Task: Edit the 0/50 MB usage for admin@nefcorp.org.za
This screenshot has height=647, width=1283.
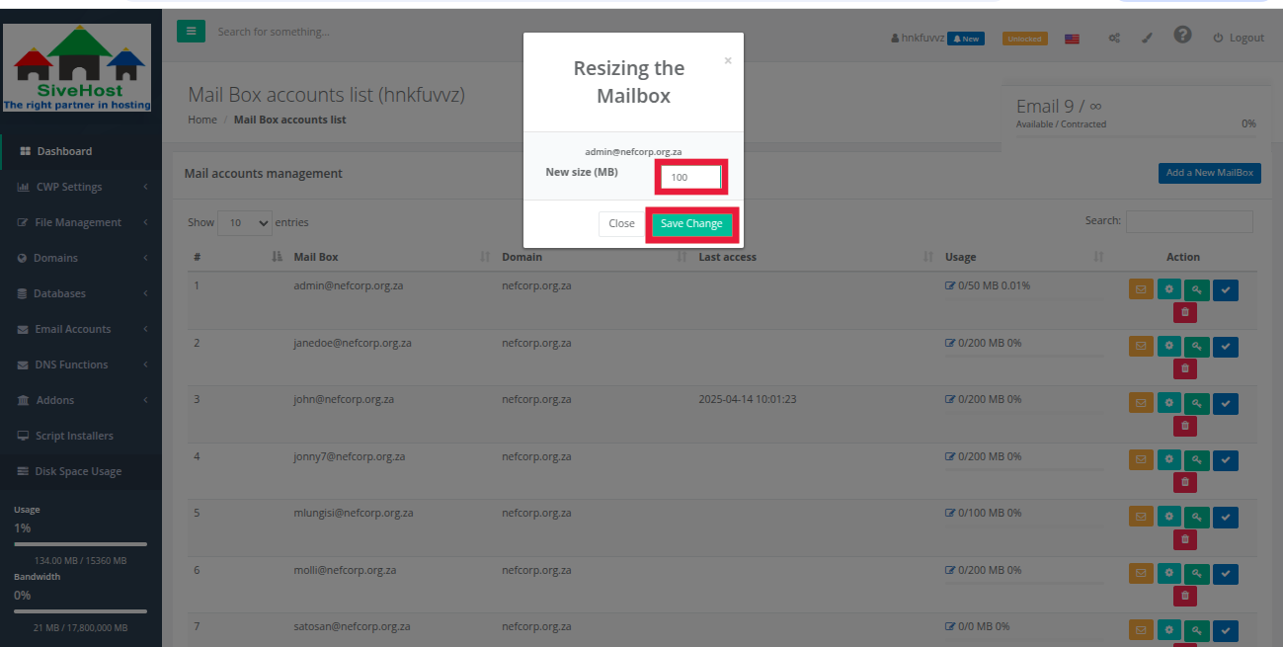Action: click(950, 286)
